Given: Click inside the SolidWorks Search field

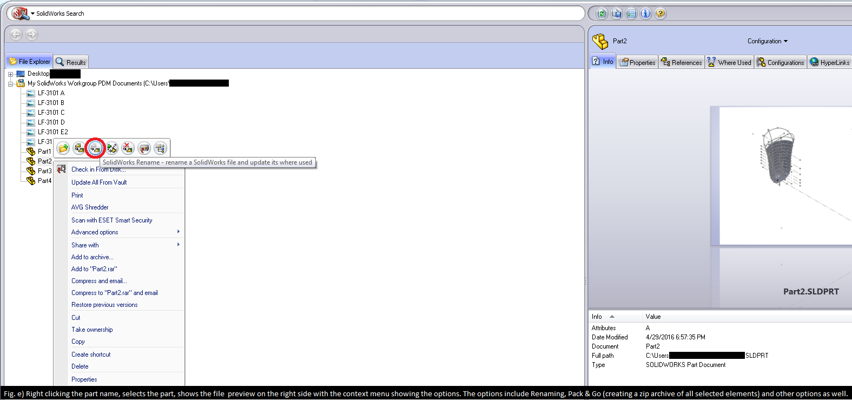Looking at the screenshot, I should (325, 14).
